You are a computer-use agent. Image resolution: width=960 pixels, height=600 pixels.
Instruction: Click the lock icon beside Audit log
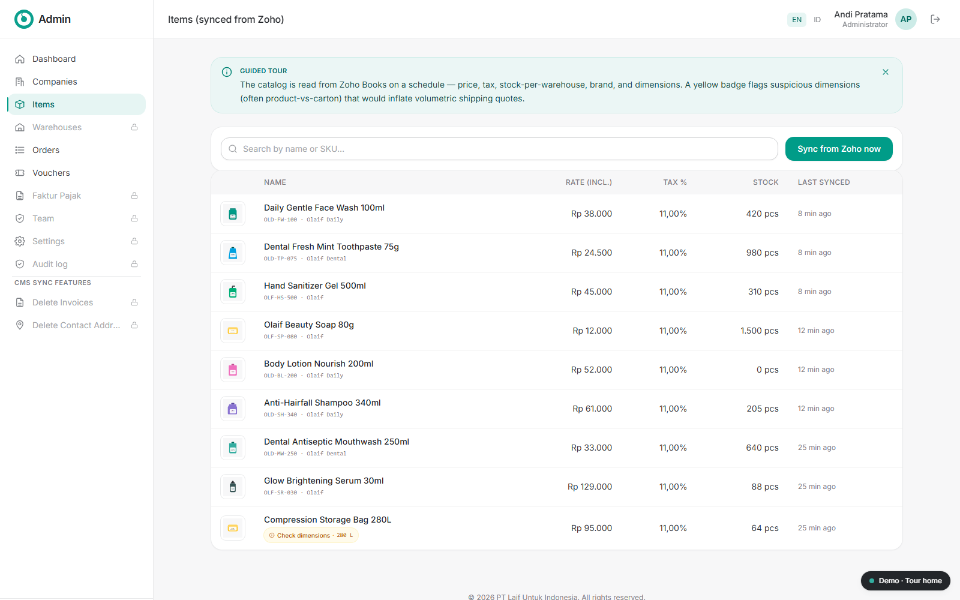click(x=134, y=264)
